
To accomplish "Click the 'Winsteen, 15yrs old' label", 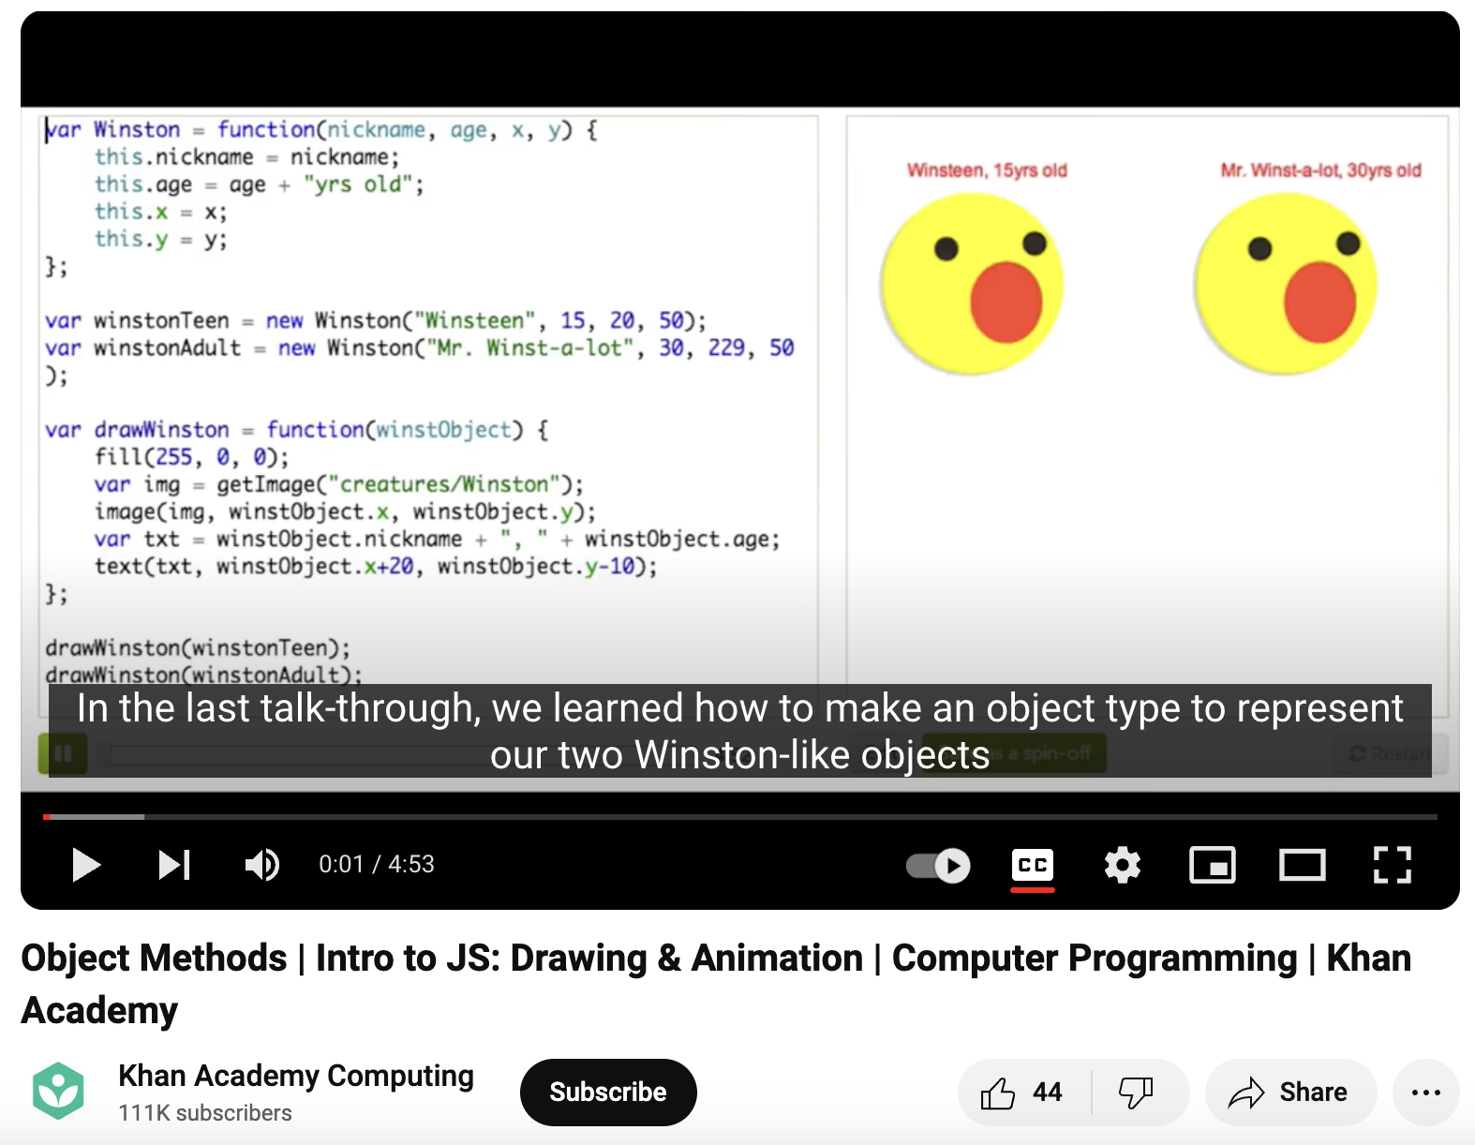I will pos(987,171).
